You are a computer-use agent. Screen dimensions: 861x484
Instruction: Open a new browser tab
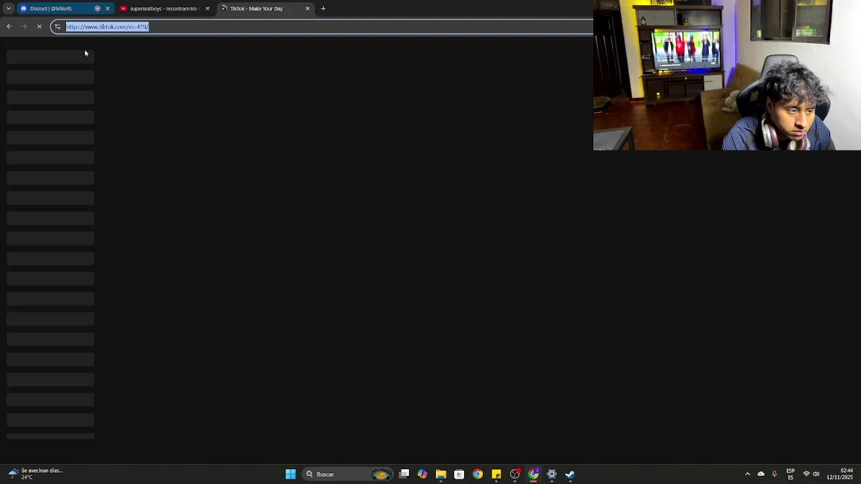tap(323, 9)
